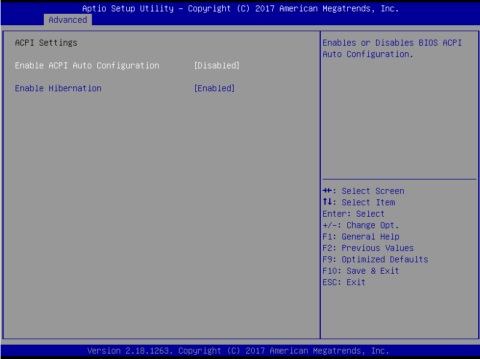
Task: Click the +/-: Change Opt. hint
Action: (360, 225)
